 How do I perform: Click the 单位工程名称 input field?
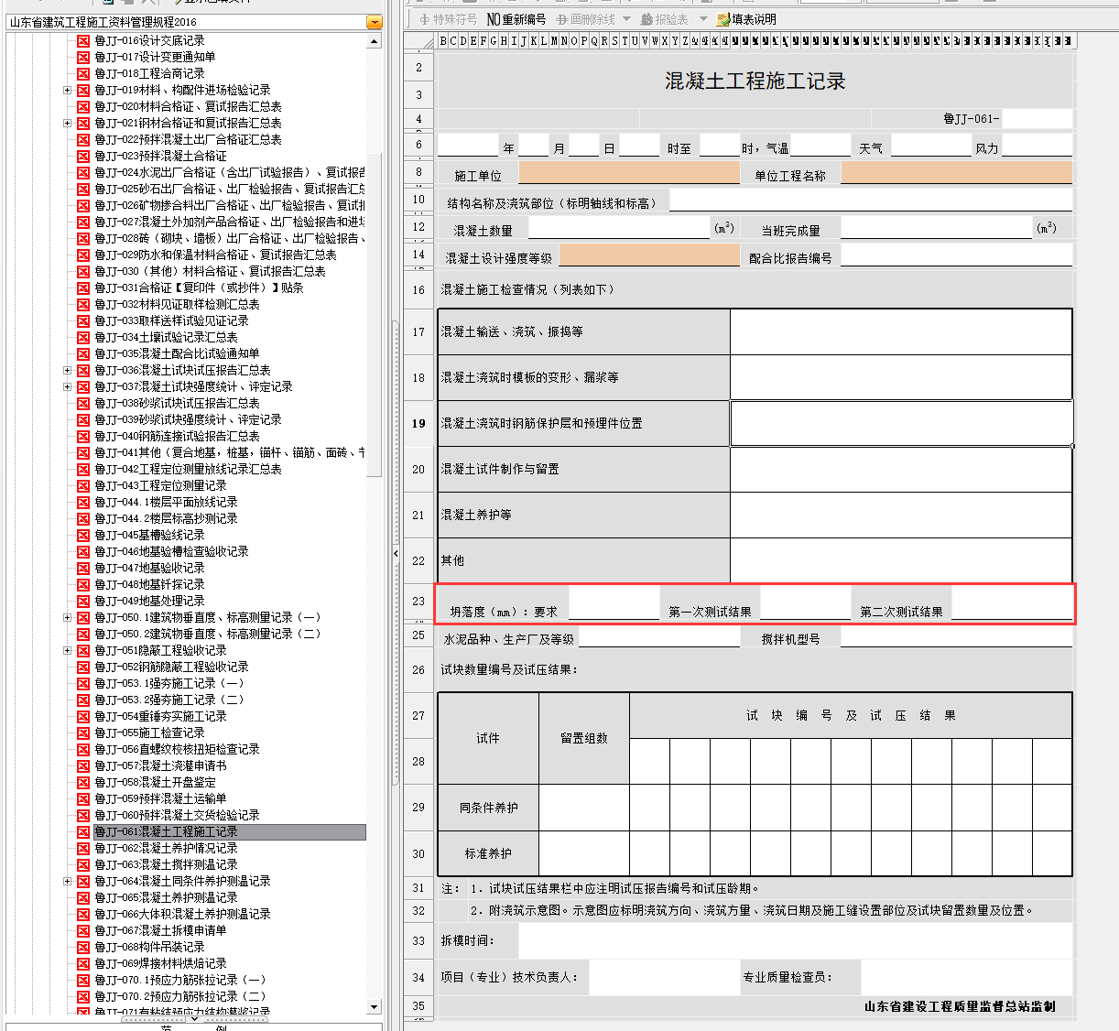coord(956,172)
